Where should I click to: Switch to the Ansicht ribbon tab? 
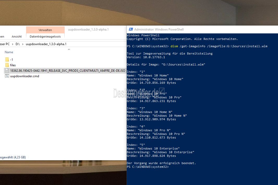coord(17,37)
